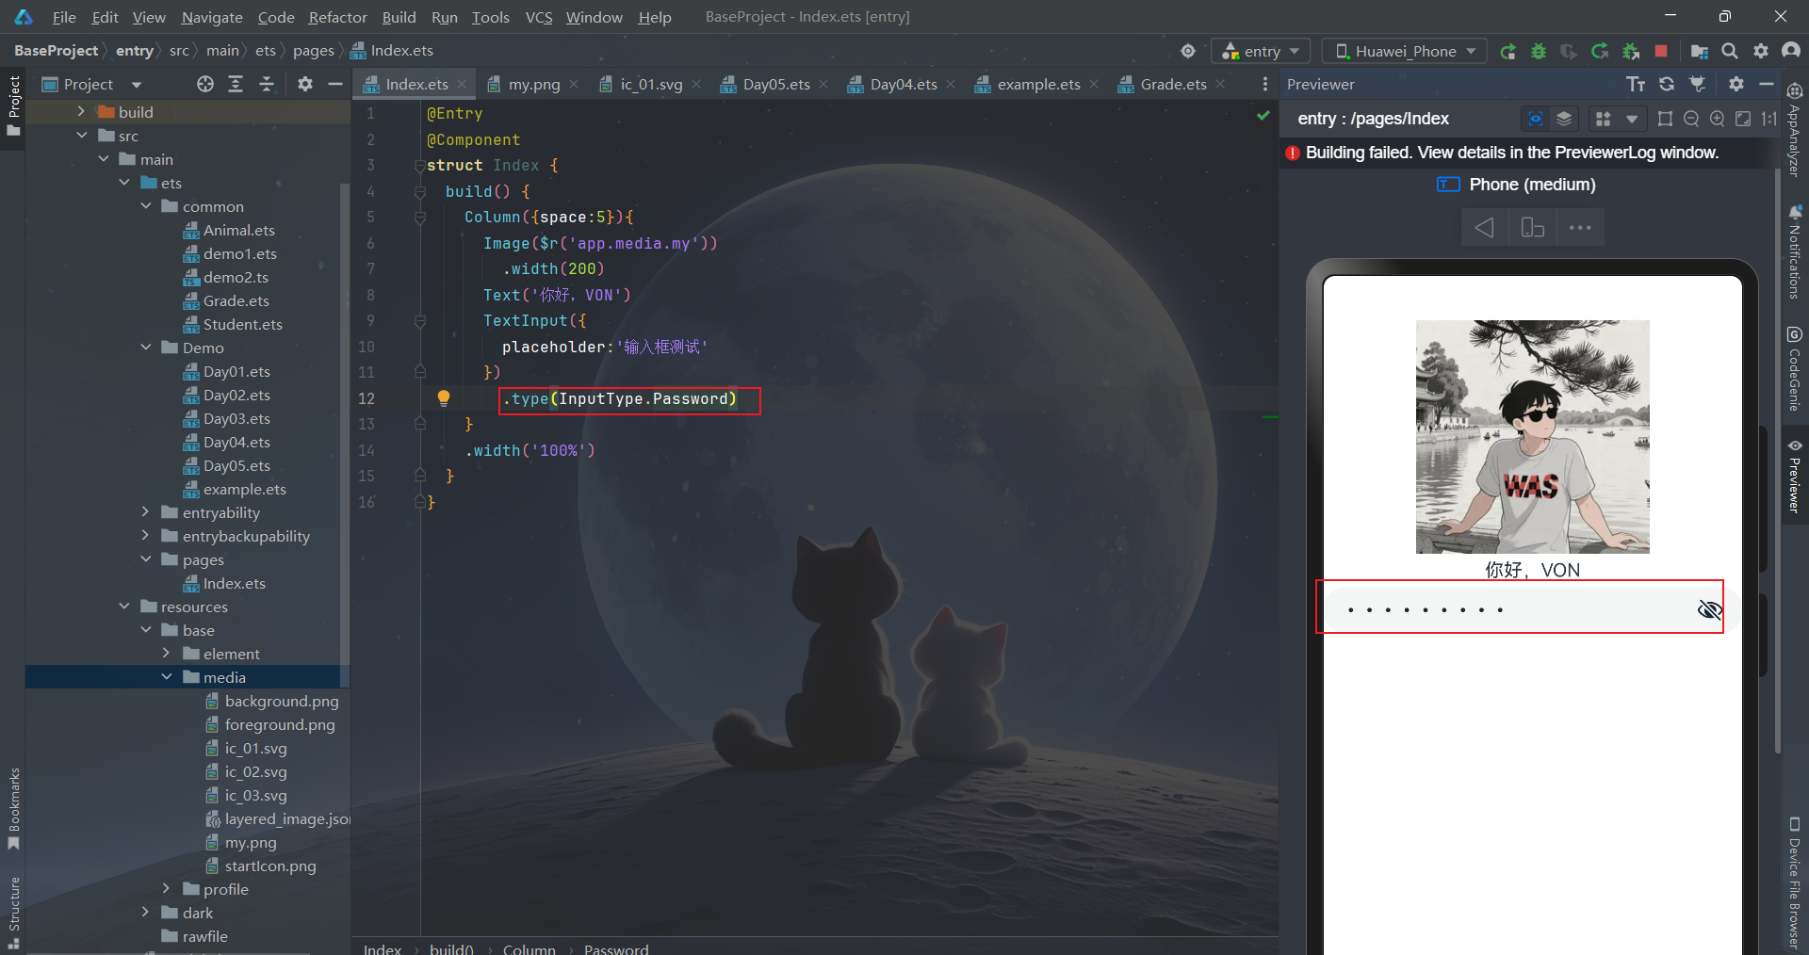Open Previewer panel settings gear
Screen dimensions: 1809x955
click(x=1736, y=84)
